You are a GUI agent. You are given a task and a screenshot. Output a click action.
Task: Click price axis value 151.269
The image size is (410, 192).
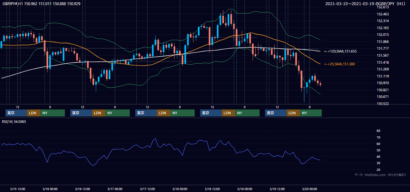[x=383, y=69]
